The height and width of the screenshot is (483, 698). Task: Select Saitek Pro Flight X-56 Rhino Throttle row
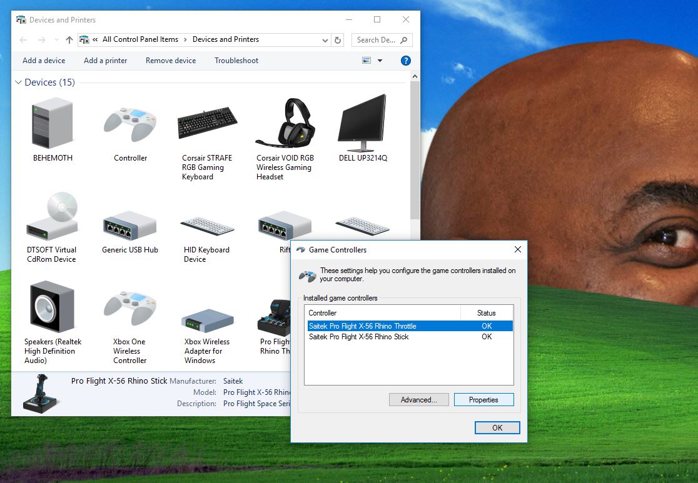point(410,326)
